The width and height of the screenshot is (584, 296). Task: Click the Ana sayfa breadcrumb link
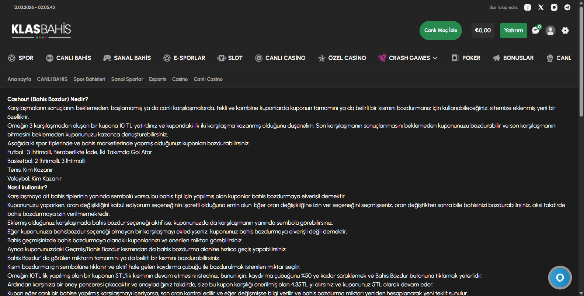pos(19,79)
